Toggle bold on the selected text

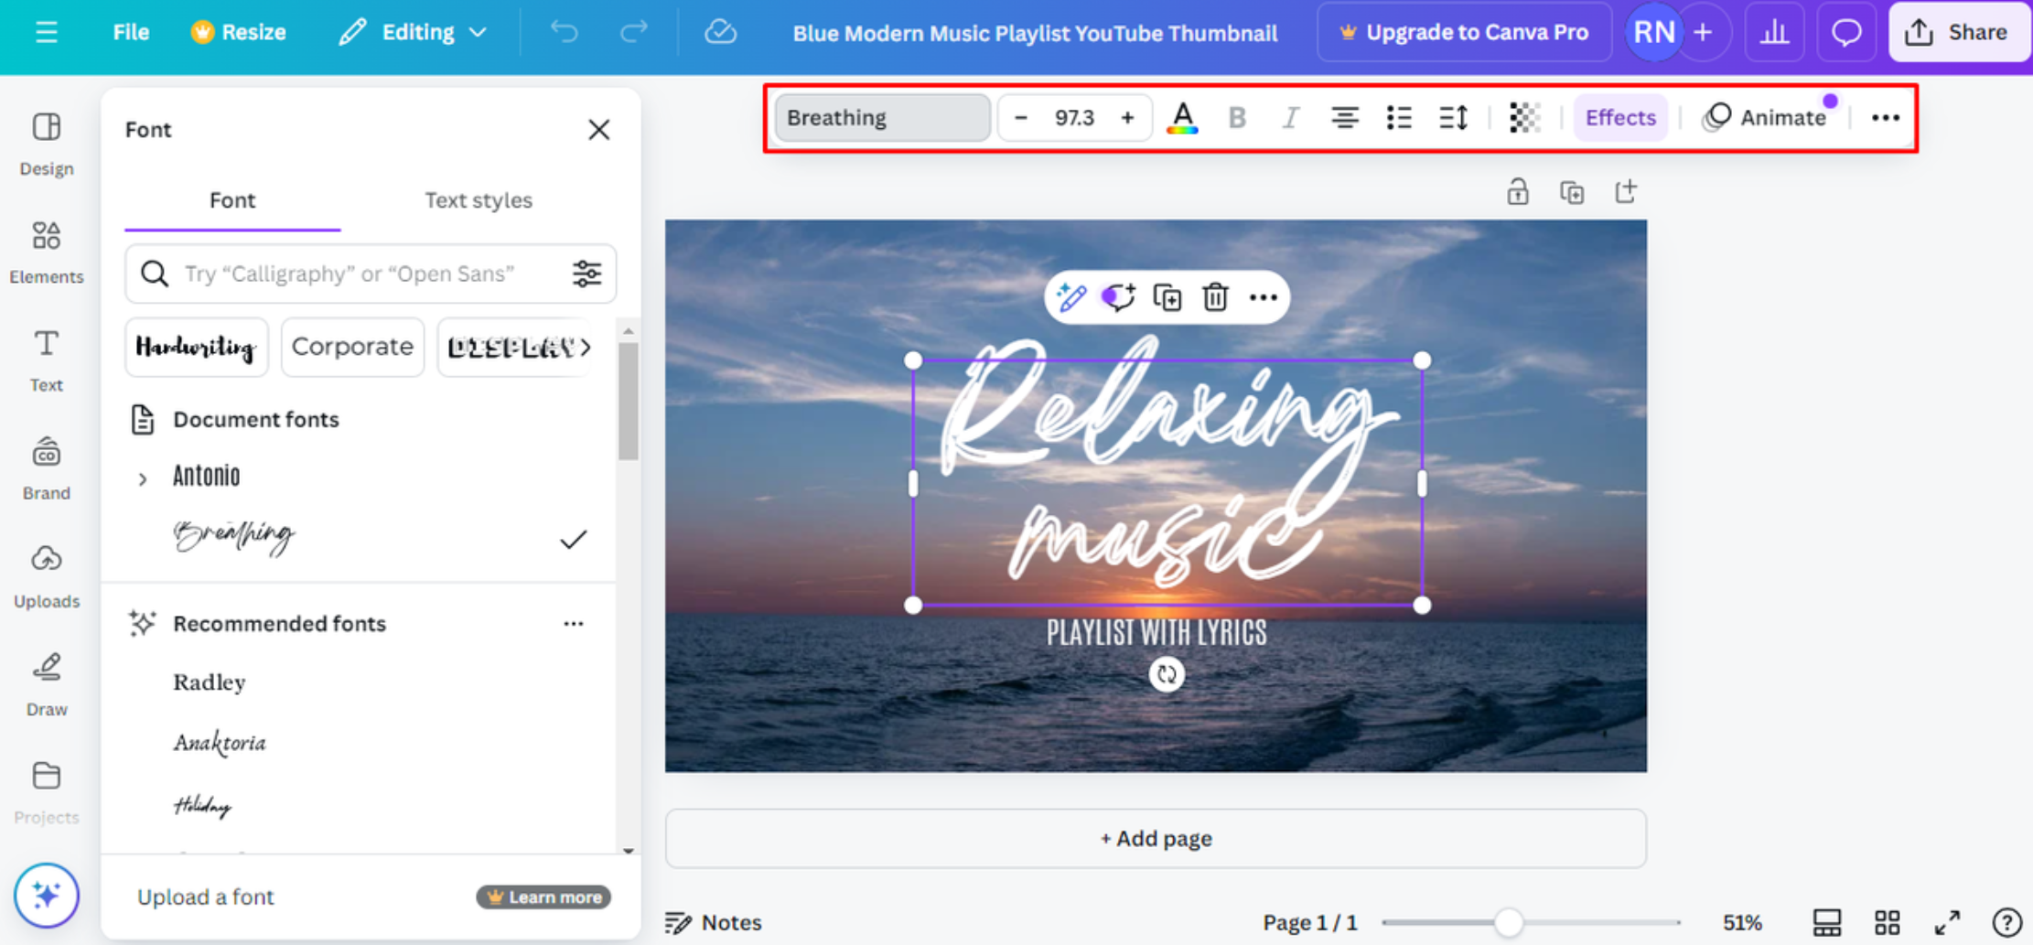click(x=1237, y=117)
